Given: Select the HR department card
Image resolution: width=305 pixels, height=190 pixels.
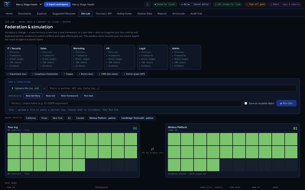Looking at the screenshot, I should [120, 57].
